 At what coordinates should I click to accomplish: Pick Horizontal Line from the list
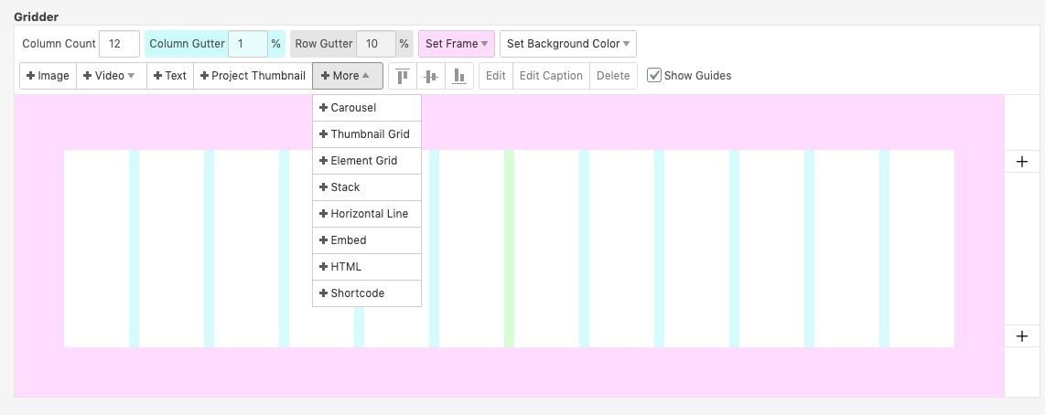pos(366,214)
